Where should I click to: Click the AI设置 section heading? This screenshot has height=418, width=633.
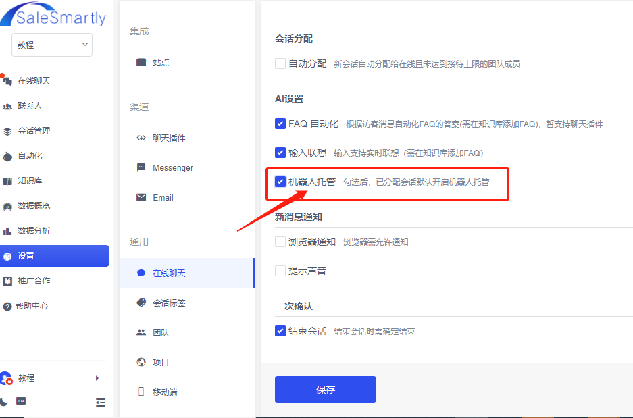click(289, 99)
